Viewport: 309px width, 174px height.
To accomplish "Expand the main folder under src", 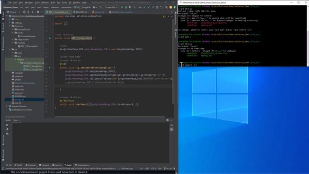I will (x=13, y=53).
